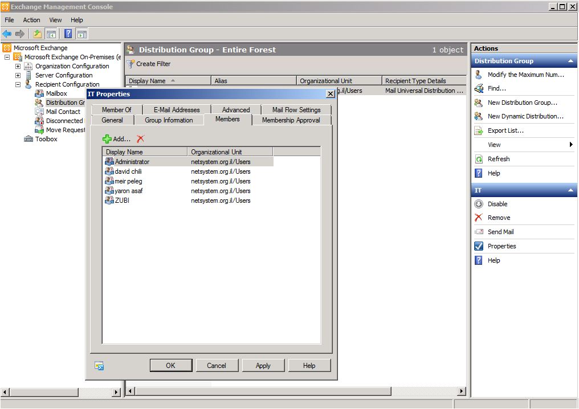
Task: Click New Distribution Group link
Action: 523,103
